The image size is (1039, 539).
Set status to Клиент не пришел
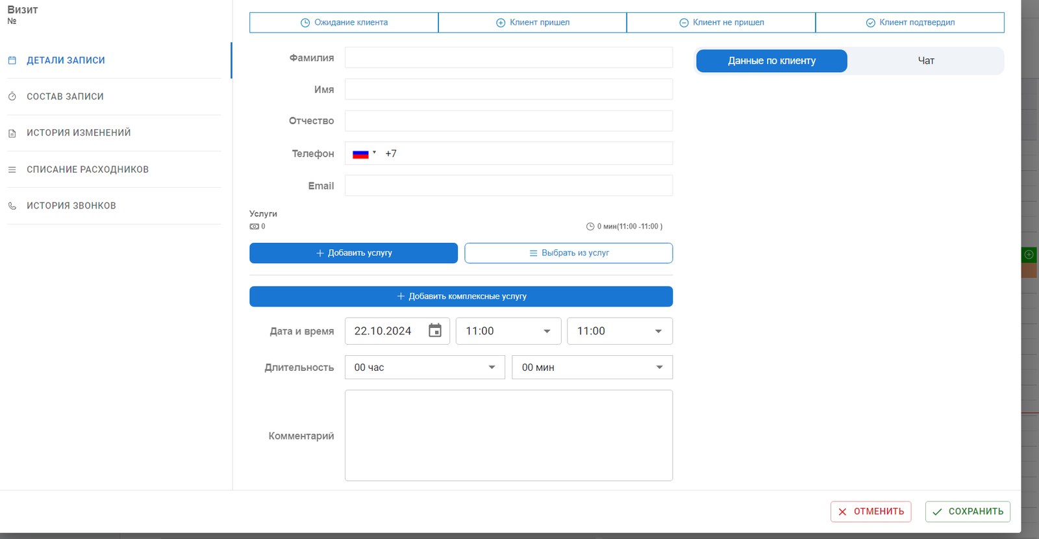point(721,23)
